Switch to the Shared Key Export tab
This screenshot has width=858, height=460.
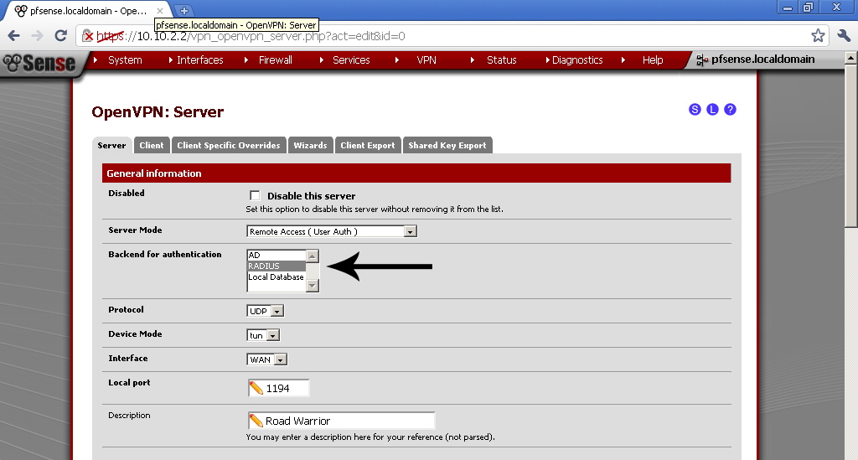point(447,146)
